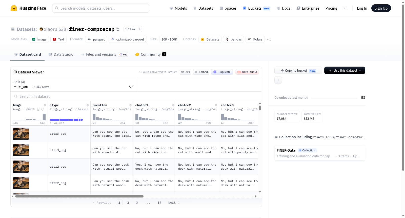The width and height of the screenshot is (405, 218).
Task: Open Models in the top navigation
Action: point(178,8)
